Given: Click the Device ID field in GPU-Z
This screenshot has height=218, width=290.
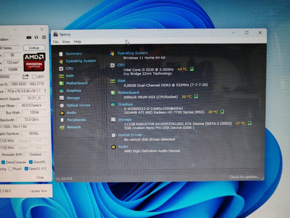Looking at the screenshot, I should pyautogui.click(x=27, y=84).
